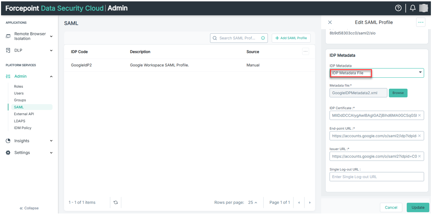Screen dimensions: 434x219
Task: Click the Single Log-out URL field
Action: [376, 177]
